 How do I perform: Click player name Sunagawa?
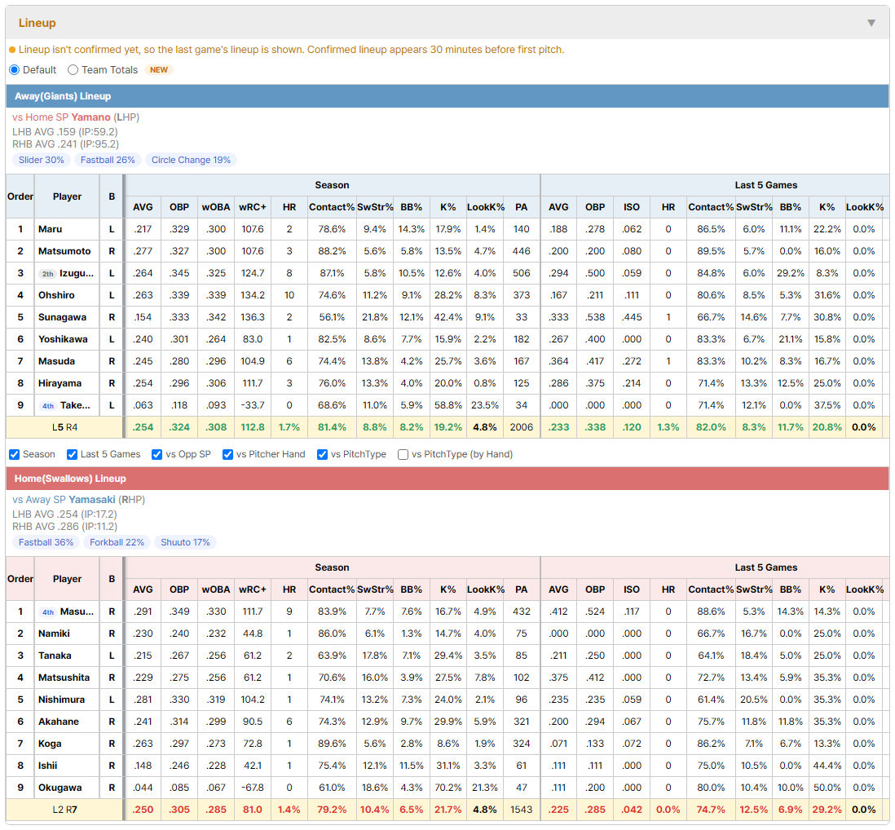[62, 317]
